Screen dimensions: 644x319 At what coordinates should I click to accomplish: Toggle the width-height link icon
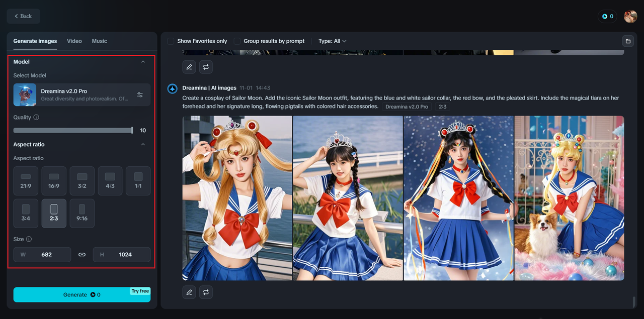tap(82, 255)
